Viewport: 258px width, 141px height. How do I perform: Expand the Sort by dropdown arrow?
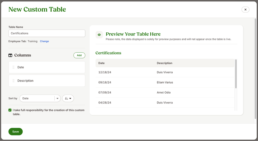[57, 98]
